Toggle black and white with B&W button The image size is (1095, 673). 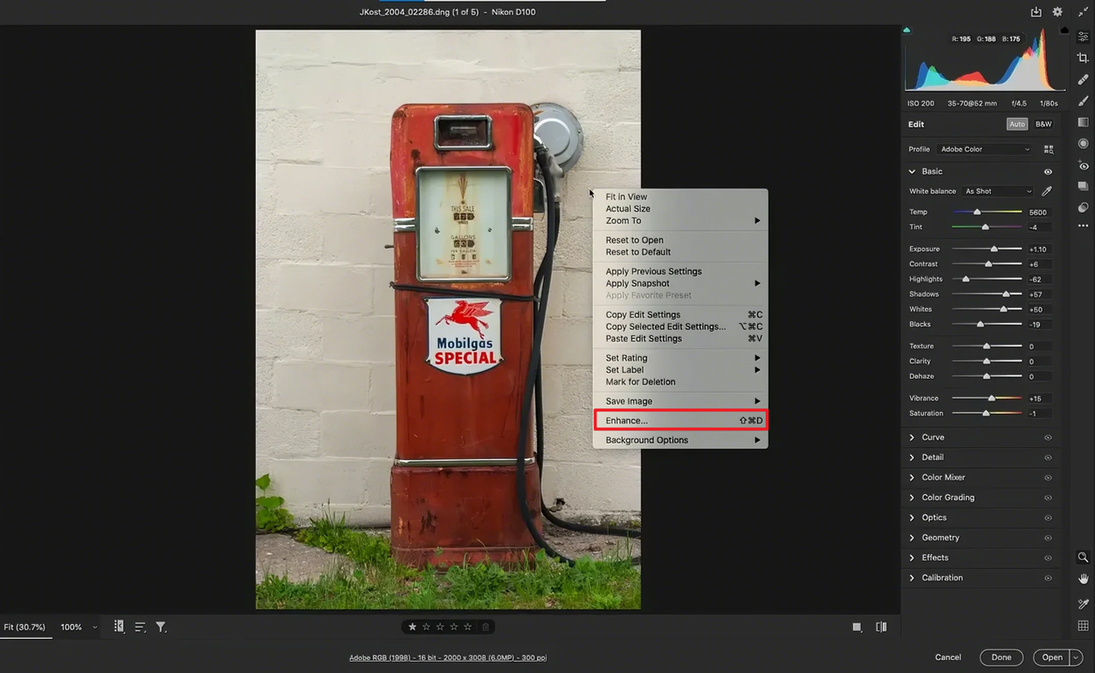click(1043, 123)
